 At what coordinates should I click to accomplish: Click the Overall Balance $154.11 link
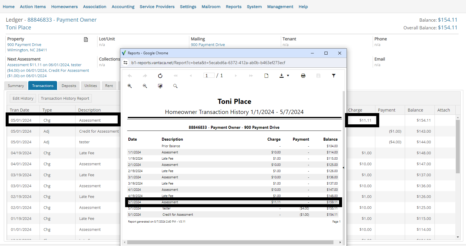tap(448, 28)
